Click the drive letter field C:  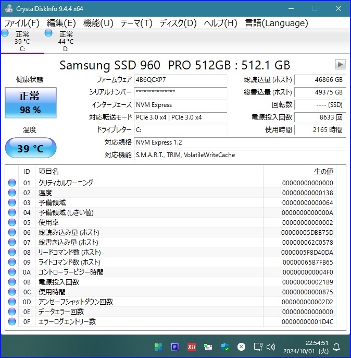[x=180, y=130]
